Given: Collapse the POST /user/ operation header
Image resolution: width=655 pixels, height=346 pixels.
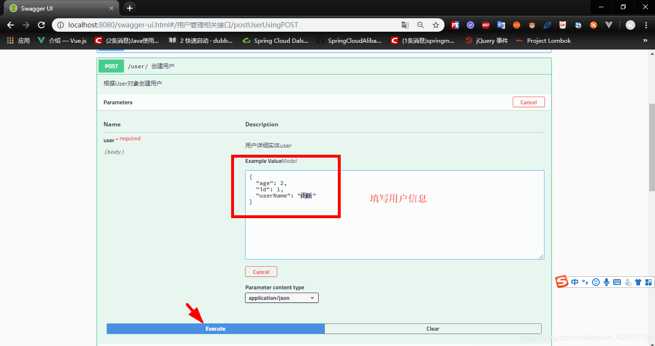Looking at the screenshot, I should (x=324, y=66).
